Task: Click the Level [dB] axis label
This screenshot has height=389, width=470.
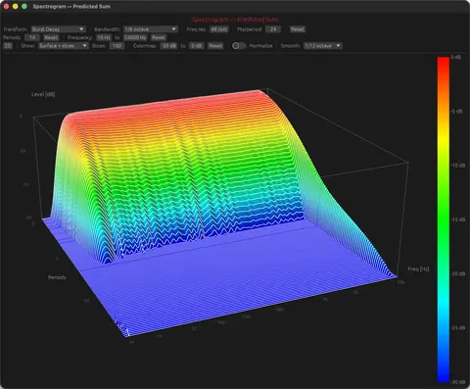Action: pyautogui.click(x=43, y=94)
